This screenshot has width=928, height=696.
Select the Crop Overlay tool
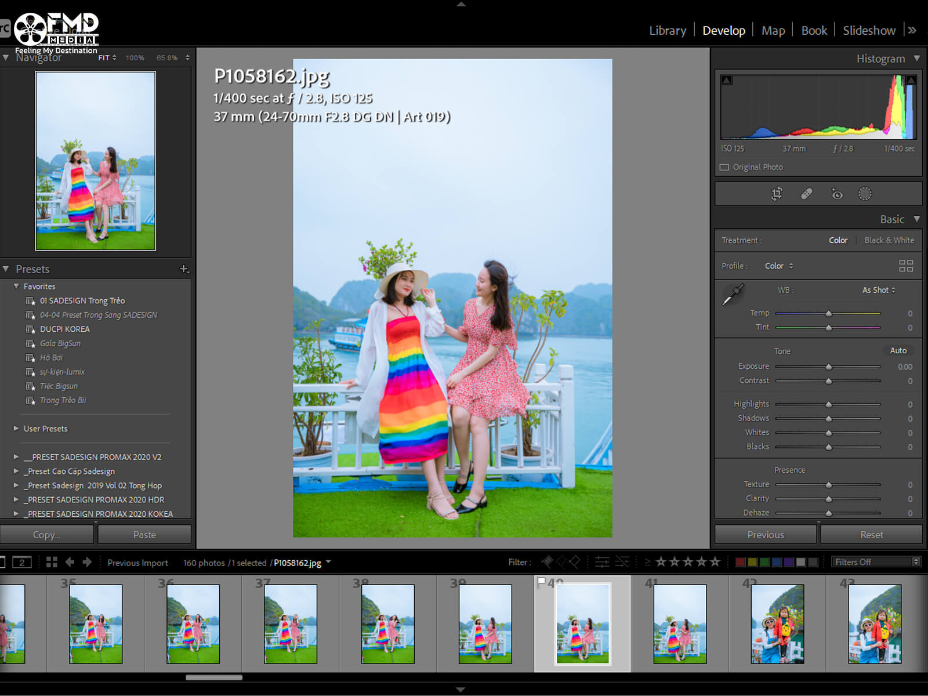[777, 194]
